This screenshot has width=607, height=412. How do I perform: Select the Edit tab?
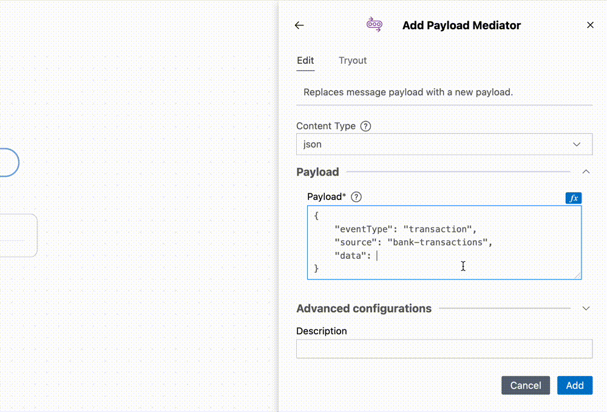tap(305, 60)
